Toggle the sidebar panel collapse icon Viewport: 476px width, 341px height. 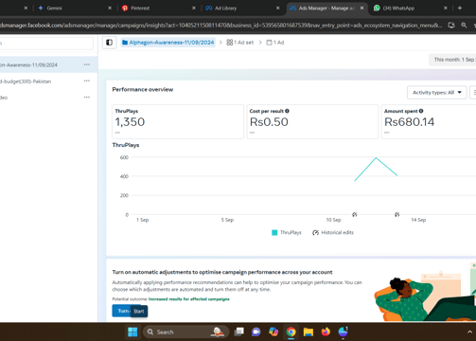tap(110, 43)
